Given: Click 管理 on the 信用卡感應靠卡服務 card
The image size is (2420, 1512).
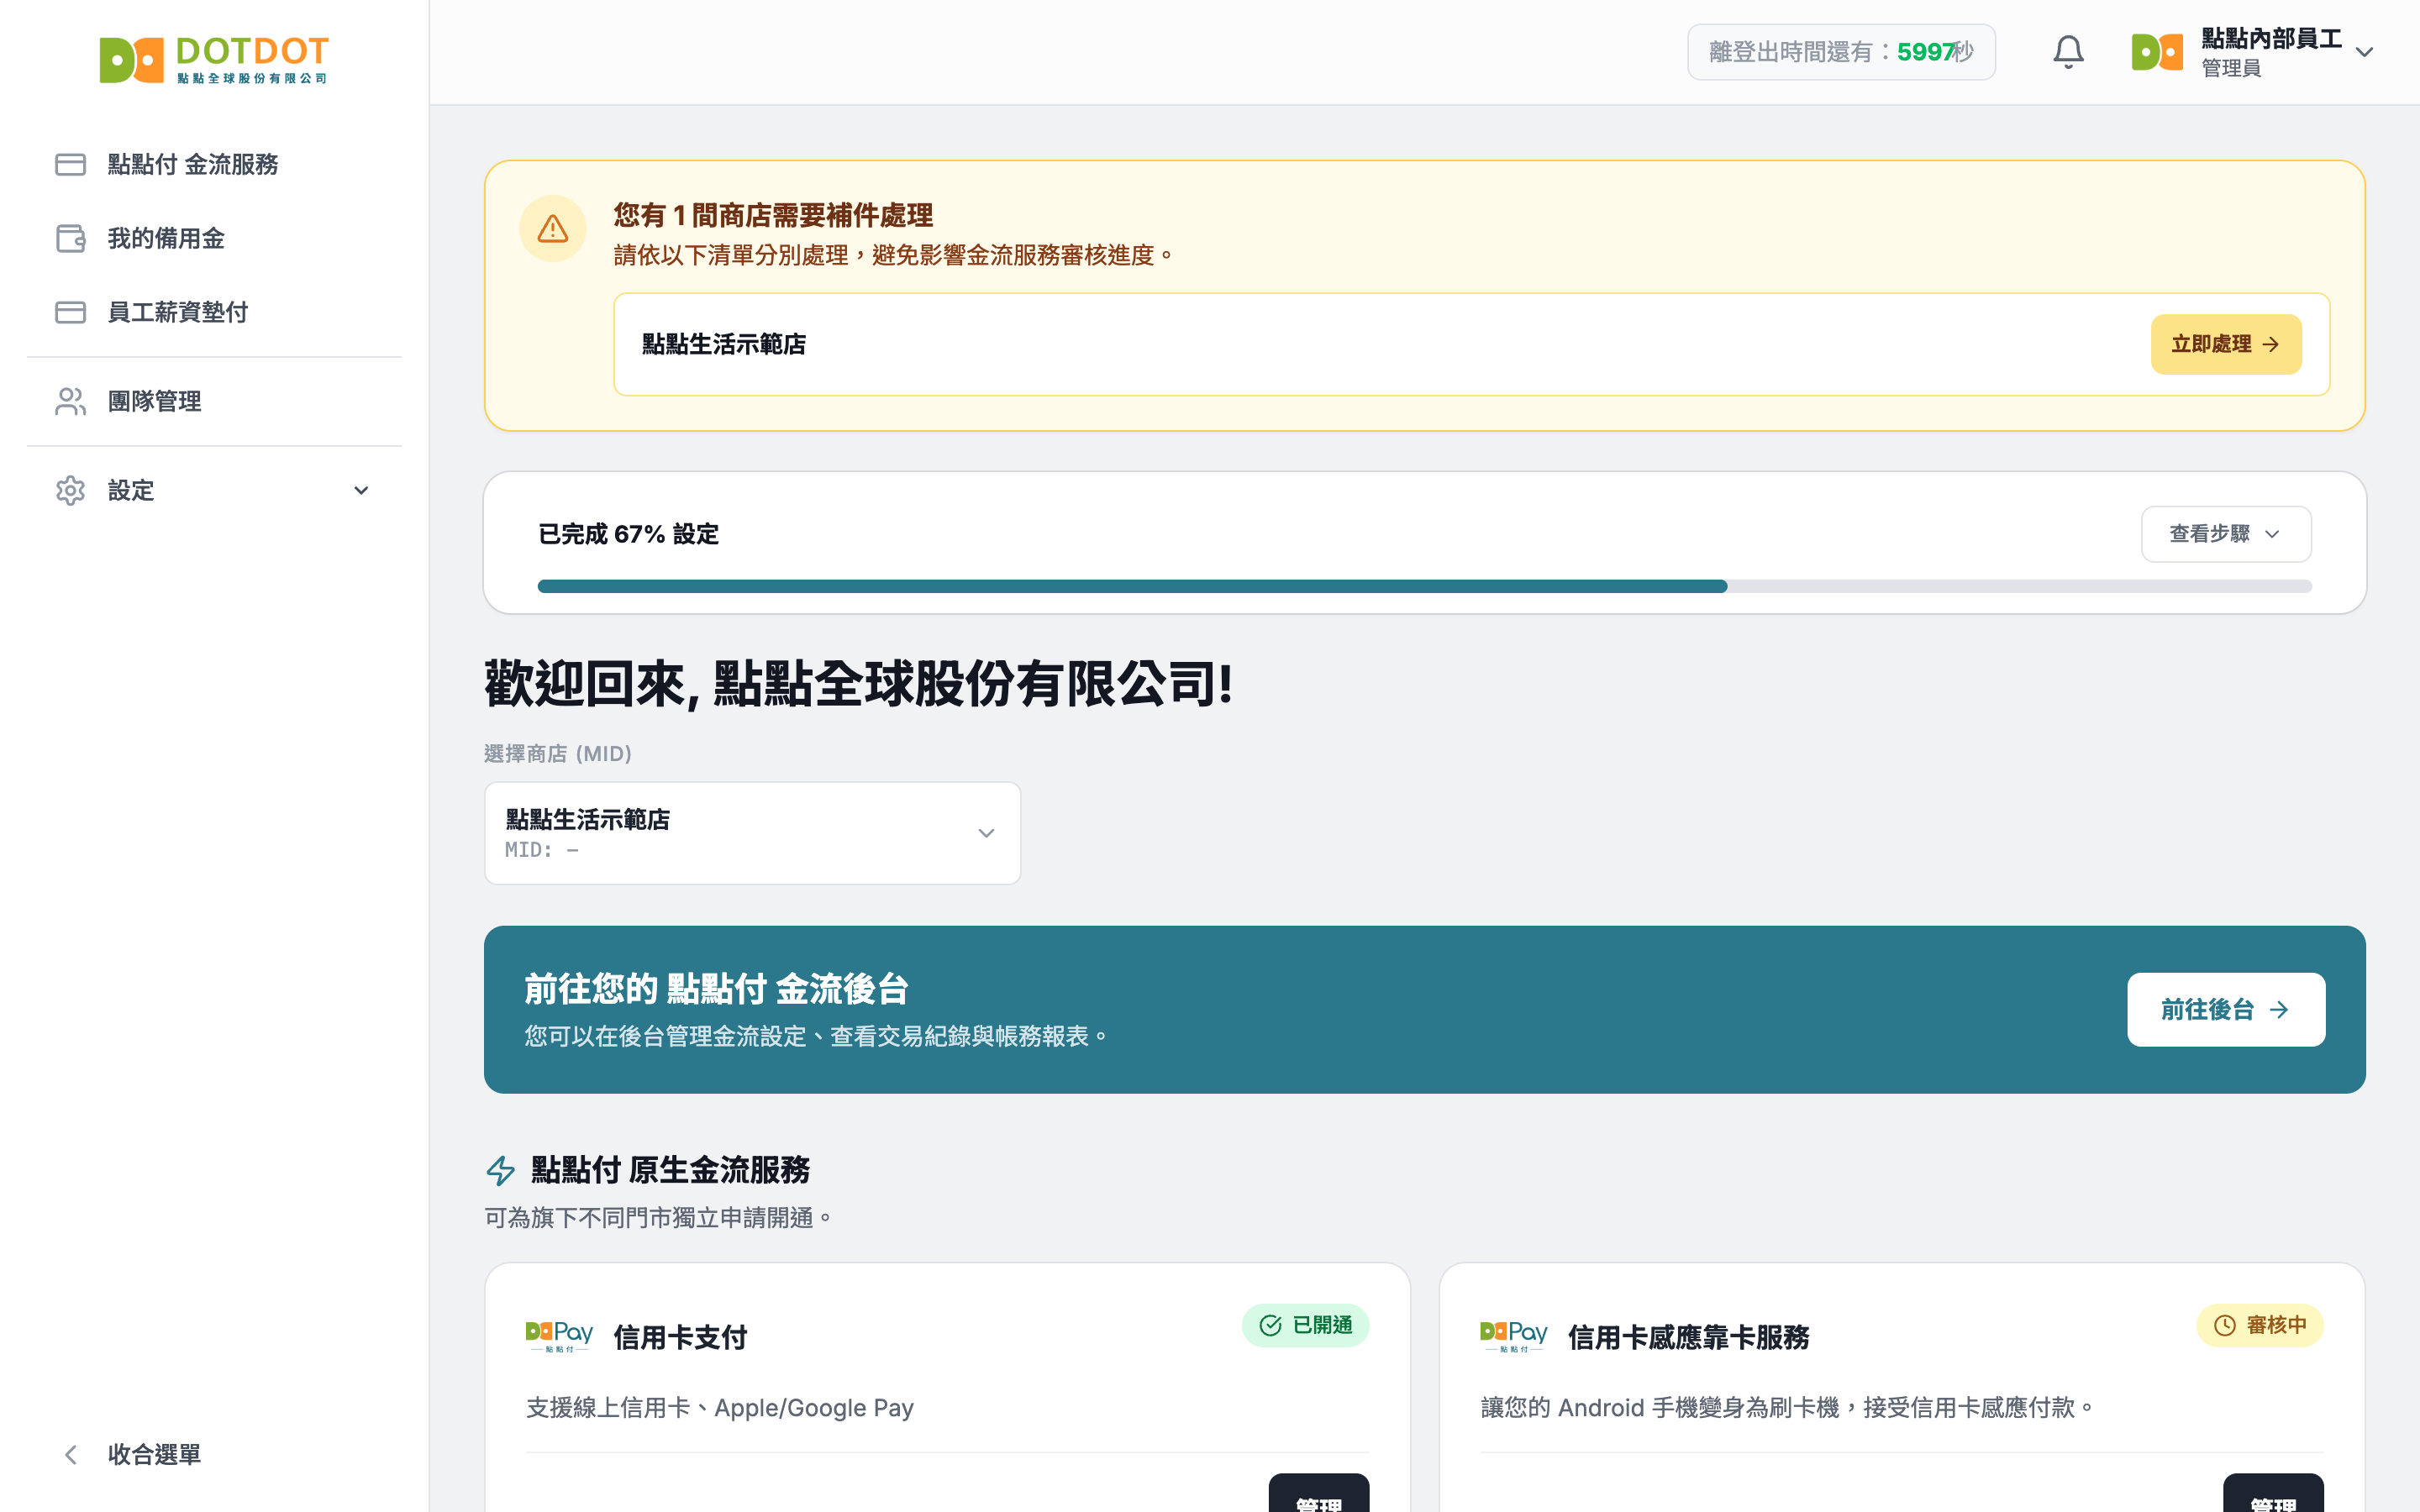Looking at the screenshot, I should point(2273,1493).
